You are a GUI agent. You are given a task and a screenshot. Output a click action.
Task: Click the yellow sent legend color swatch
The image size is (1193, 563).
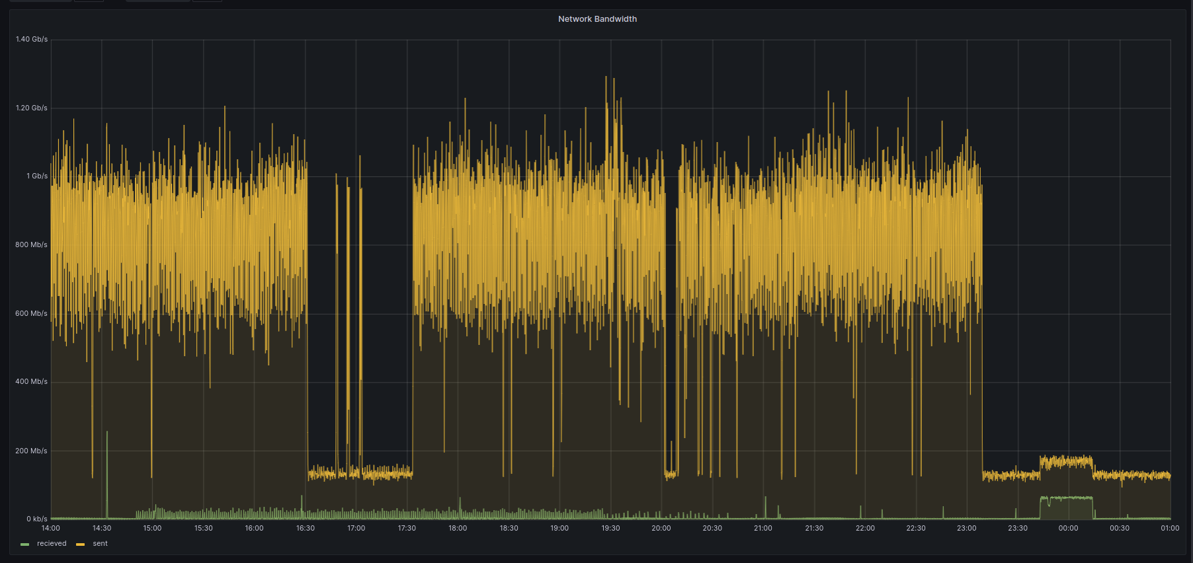pos(81,544)
